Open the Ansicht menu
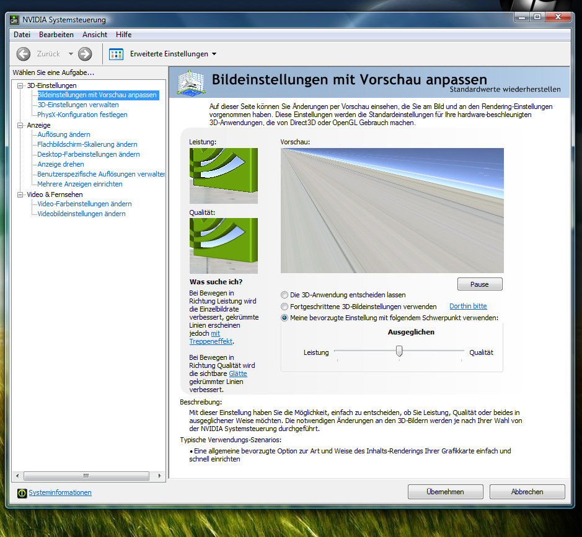Screen dimensions: 582x537 (95, 35)
